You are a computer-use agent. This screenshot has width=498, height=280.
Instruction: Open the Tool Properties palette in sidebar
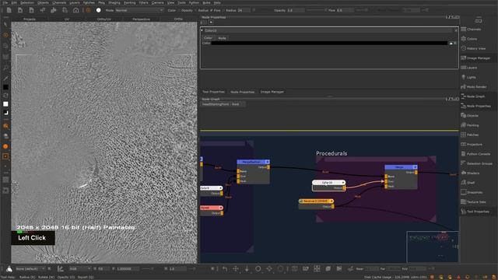(x=479, y=212)
